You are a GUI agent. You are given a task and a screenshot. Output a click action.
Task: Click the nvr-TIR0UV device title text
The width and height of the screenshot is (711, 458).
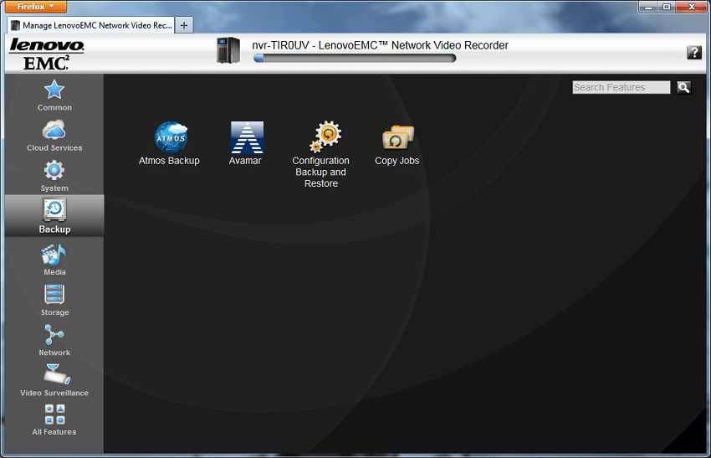(380, 45)
